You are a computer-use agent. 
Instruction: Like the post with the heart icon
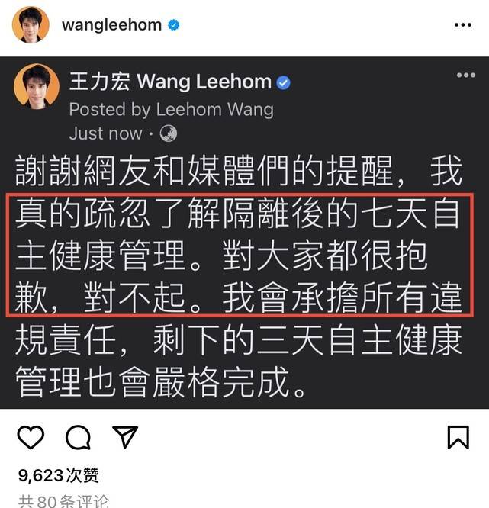31,437
